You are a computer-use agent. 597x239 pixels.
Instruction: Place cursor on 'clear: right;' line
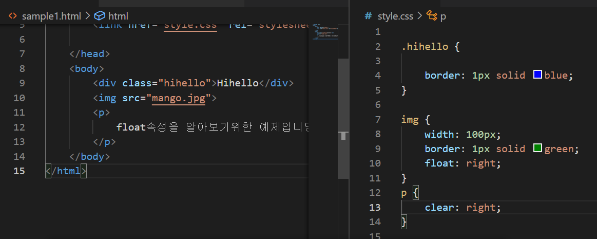(x=463, y=207)
